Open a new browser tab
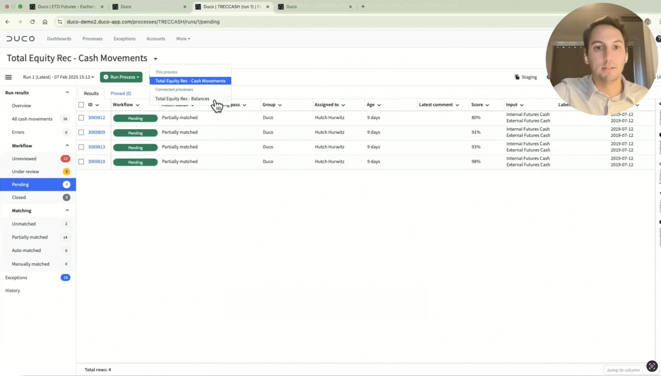Viewport: 661px width, 376px height. (363, 7)
